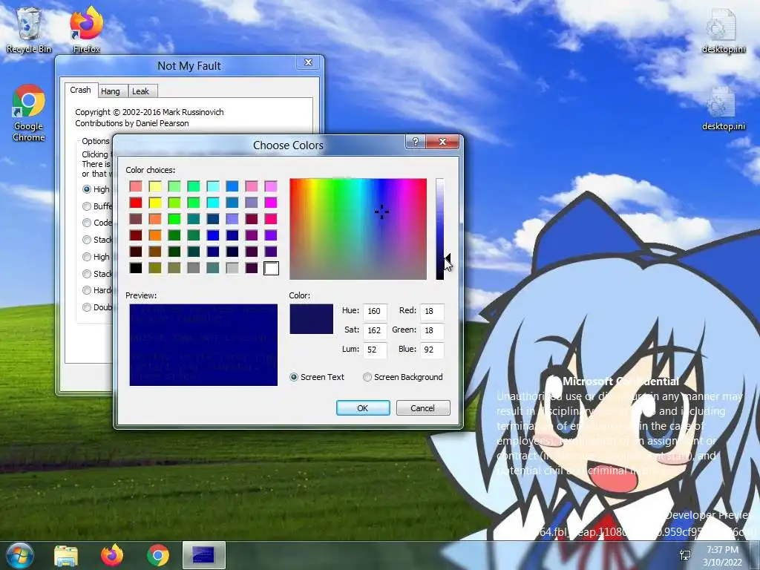Click the Contributions by Daniel Pearson text
Image resolution: width=760 pixels, height=570 pixels.
pyautogui.click(x=132, y=123)
